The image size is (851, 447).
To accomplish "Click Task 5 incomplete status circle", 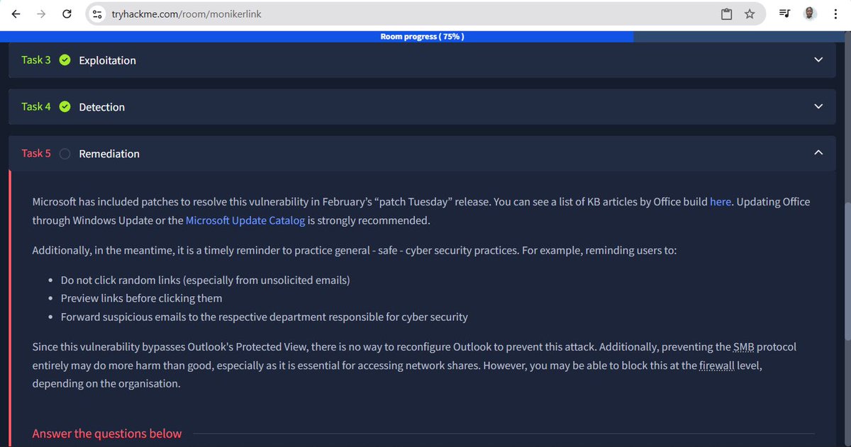I will (x=65, y=154).
